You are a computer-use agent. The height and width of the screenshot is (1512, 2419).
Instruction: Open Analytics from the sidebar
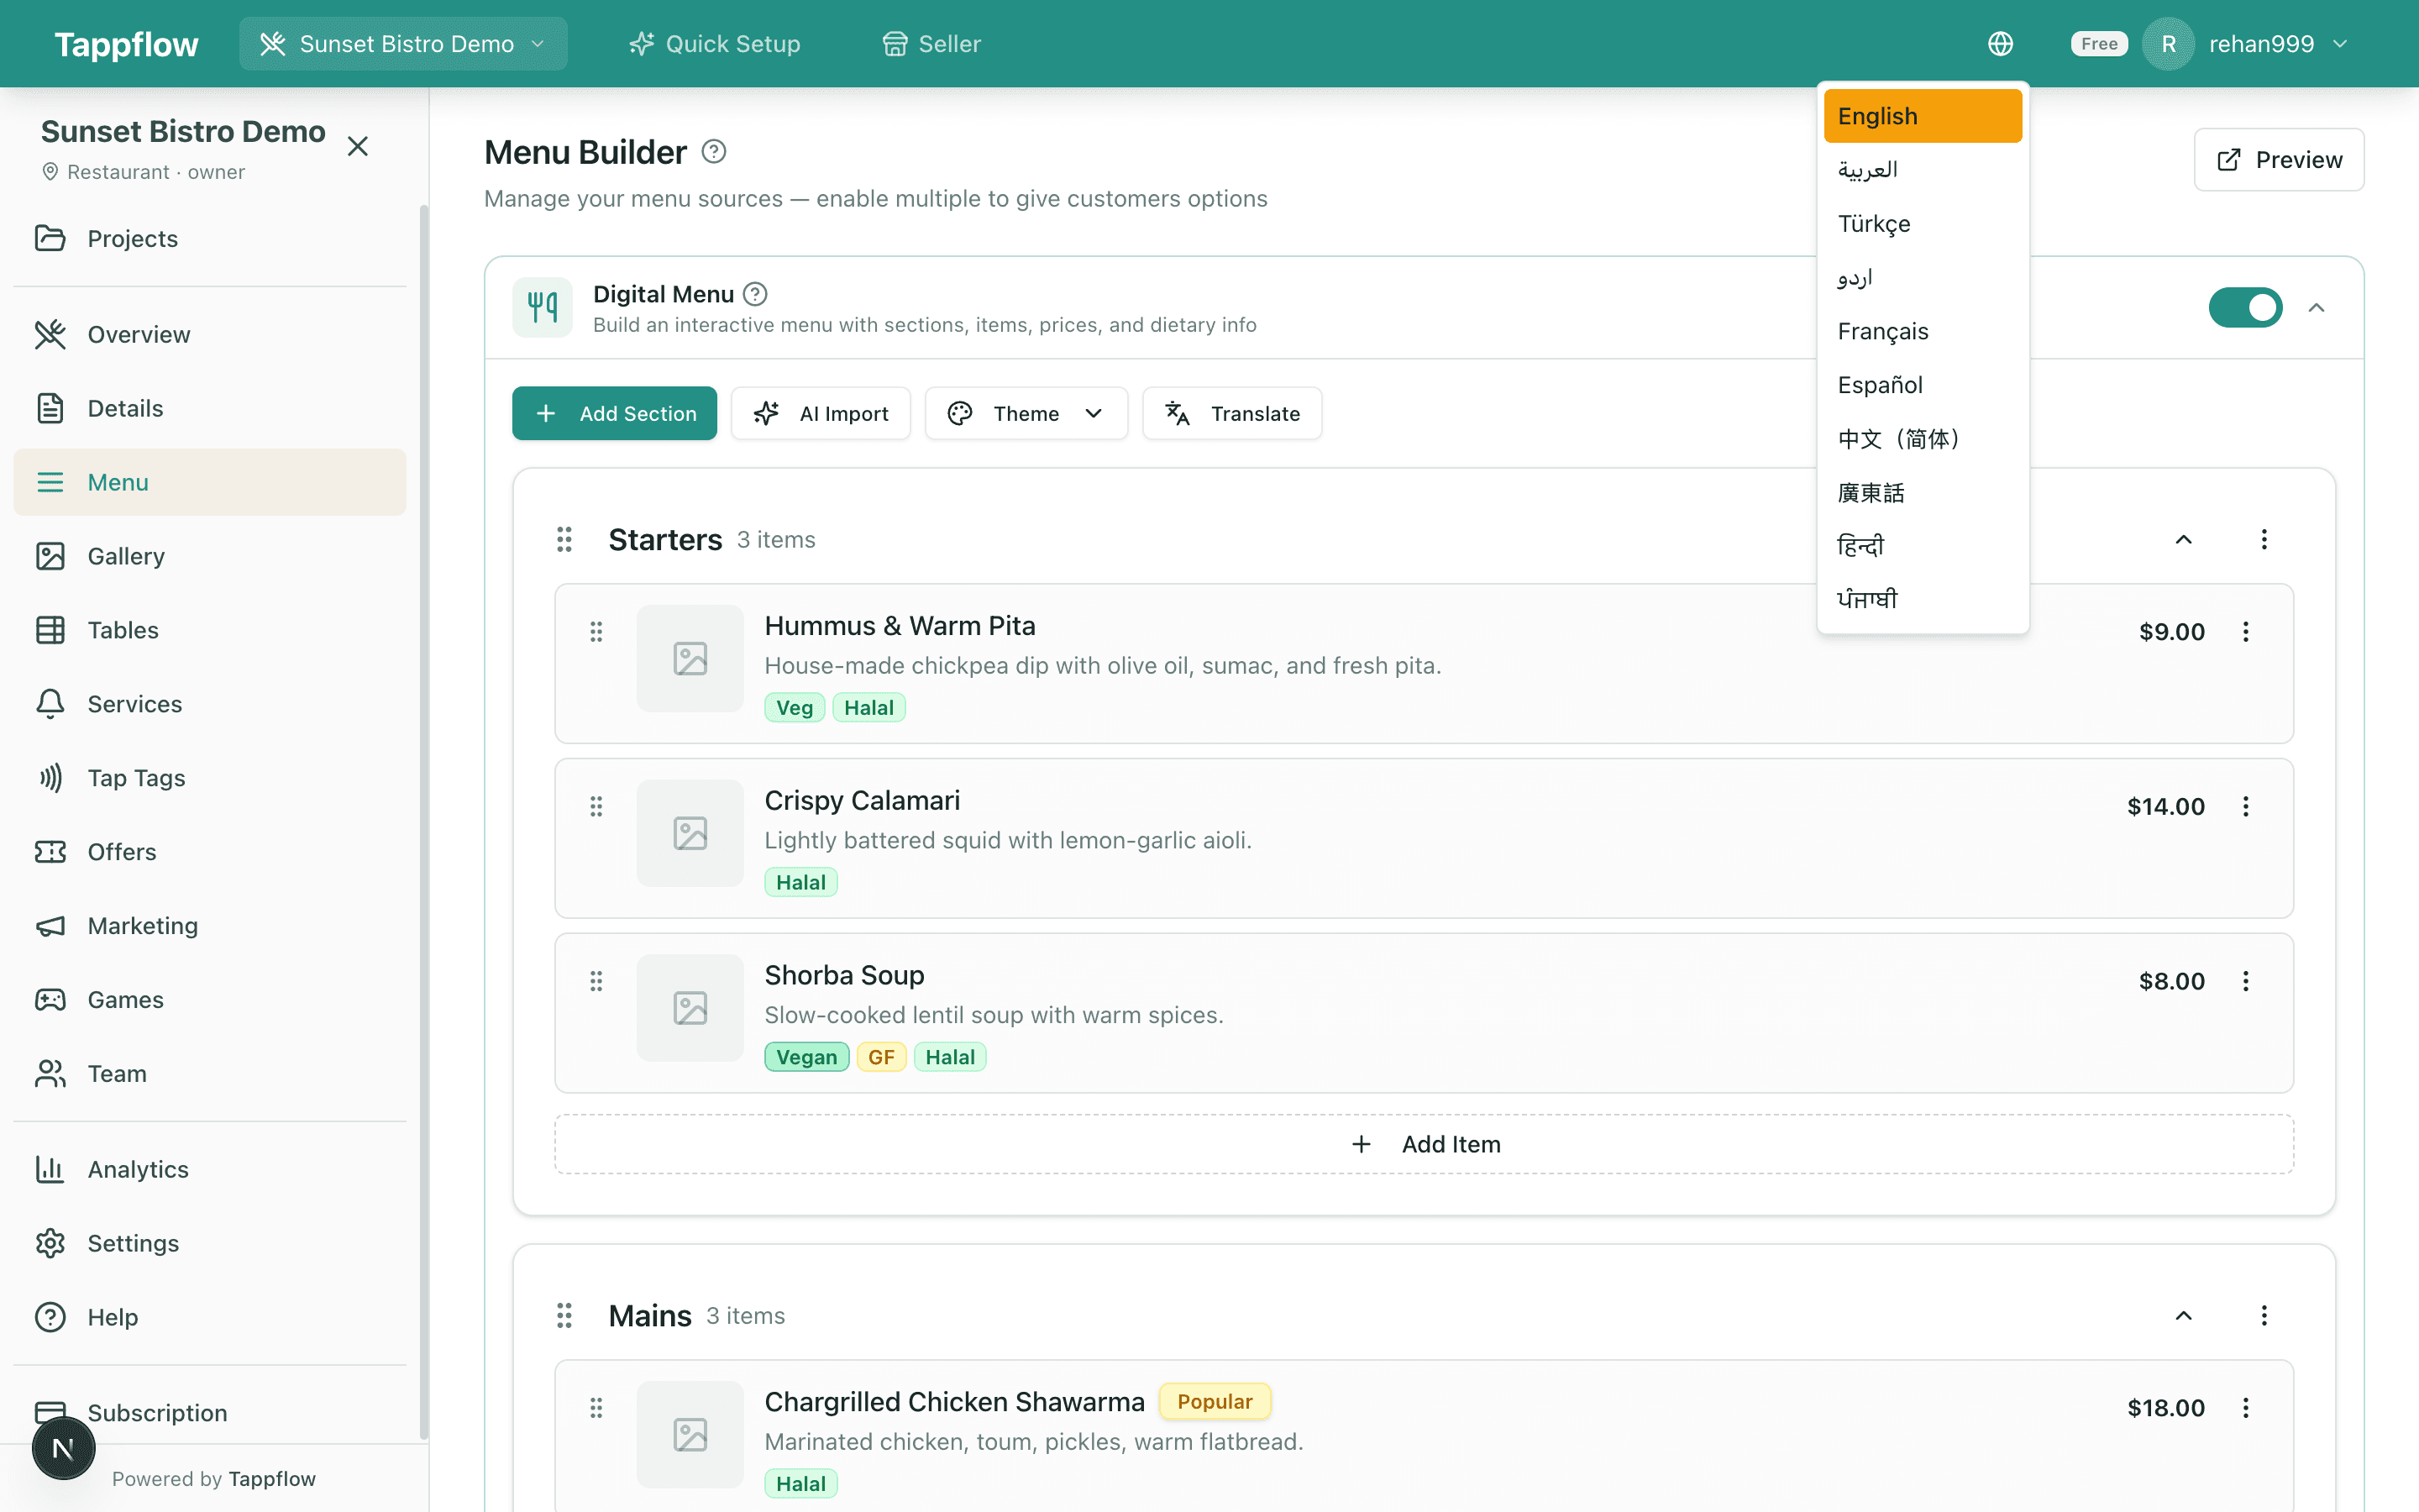click(137, 1169)
